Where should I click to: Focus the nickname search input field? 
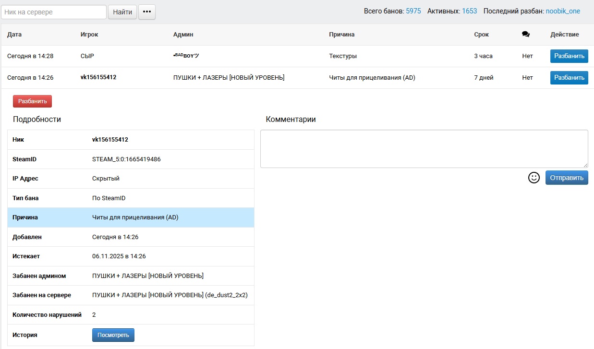click(54, 12)
